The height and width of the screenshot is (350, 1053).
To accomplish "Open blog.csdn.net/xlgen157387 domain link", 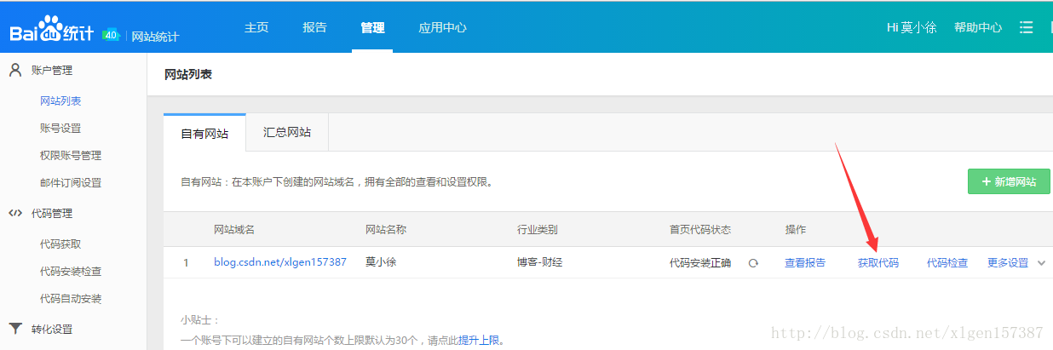I will pyautogui.click(x=279, y=262).
